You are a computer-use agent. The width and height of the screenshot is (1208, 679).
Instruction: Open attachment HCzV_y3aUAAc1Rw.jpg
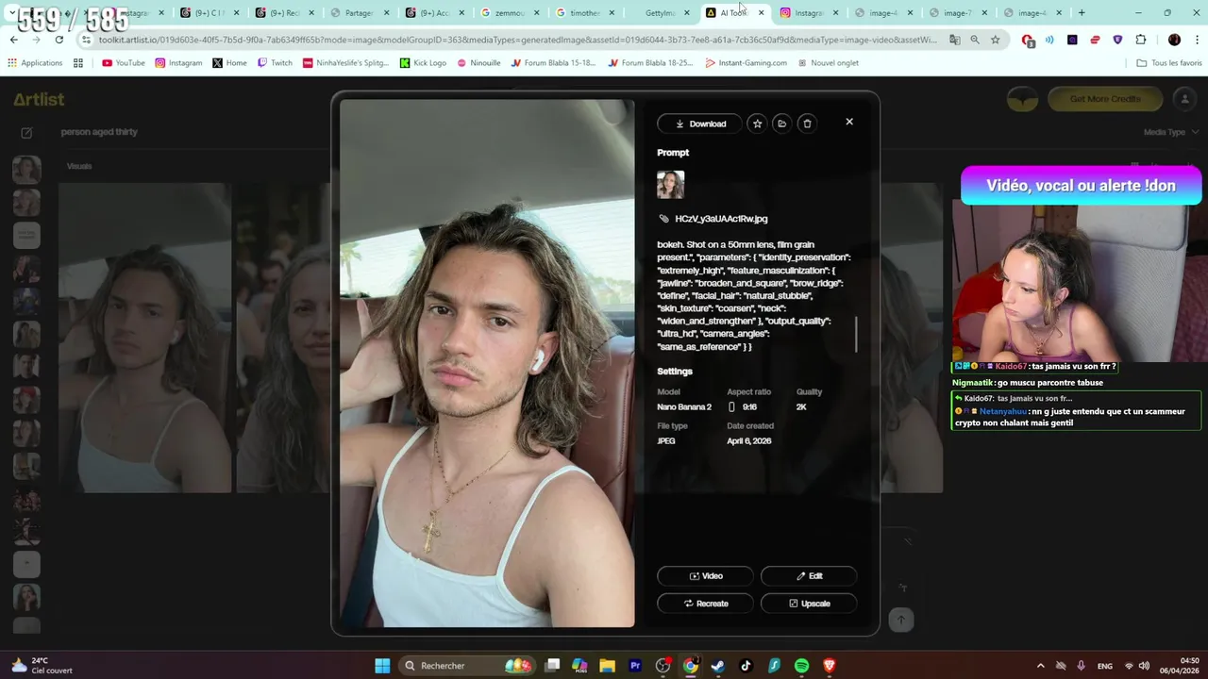[x=721, y=219]
